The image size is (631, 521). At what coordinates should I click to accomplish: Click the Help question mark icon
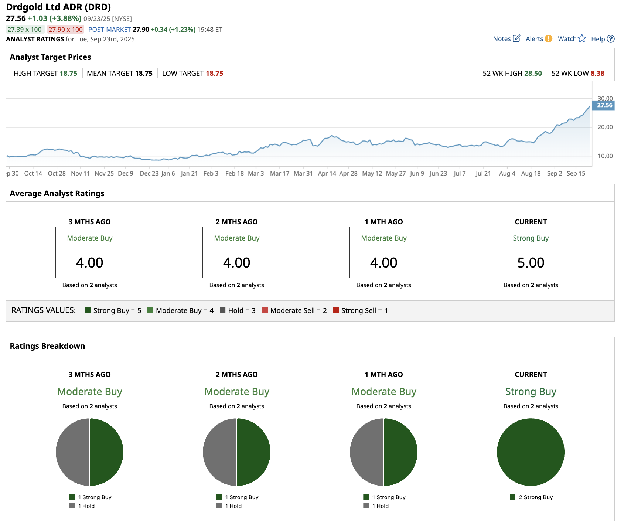(611, 39)
